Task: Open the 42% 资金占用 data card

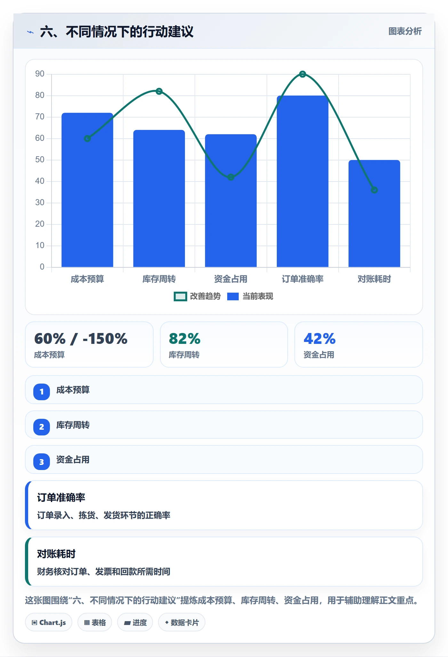Action: click(359, 345)
